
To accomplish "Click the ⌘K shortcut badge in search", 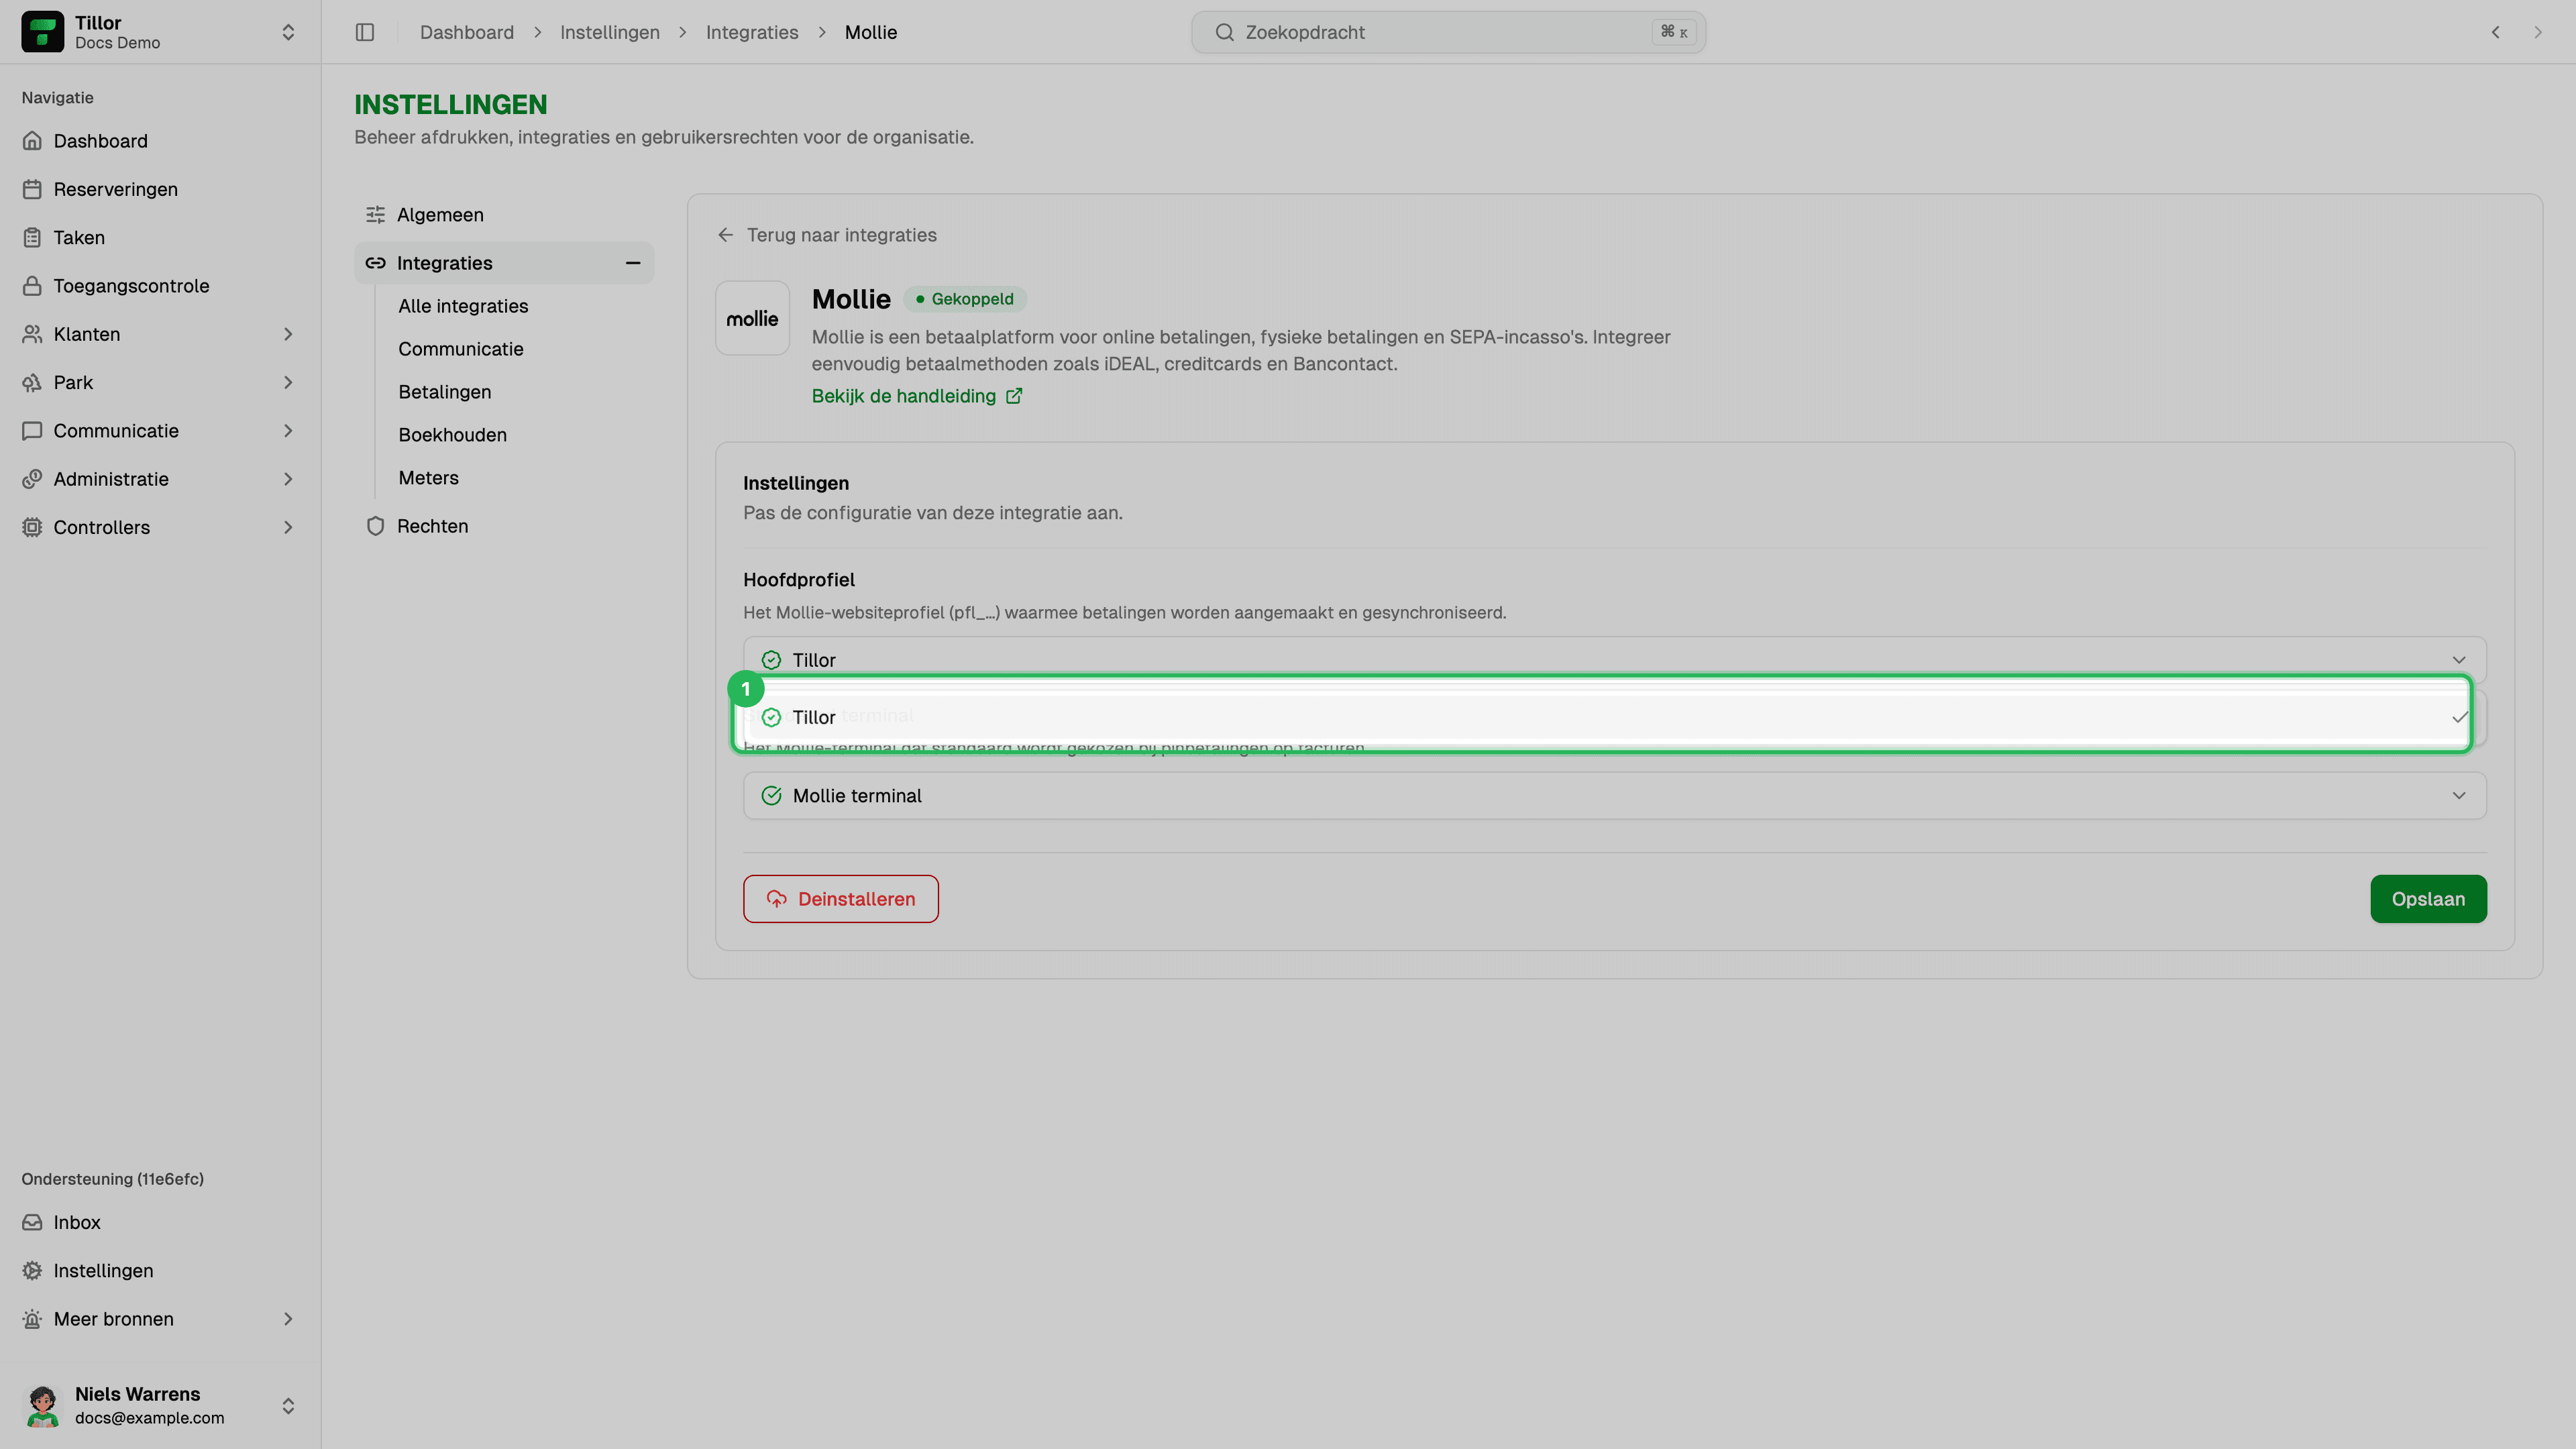I will click(1674, 32).
